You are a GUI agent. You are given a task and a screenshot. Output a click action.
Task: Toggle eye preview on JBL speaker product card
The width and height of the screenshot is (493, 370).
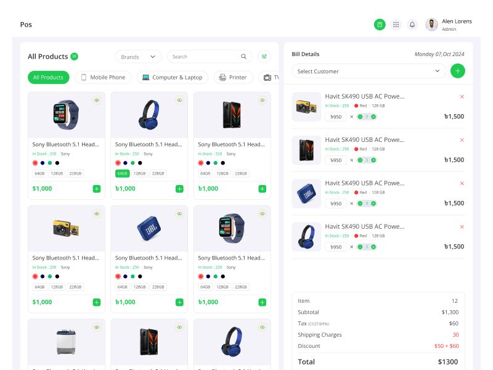tap(179, 214)
